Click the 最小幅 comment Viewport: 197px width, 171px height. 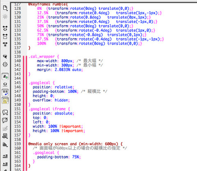[x=89, y=65]
